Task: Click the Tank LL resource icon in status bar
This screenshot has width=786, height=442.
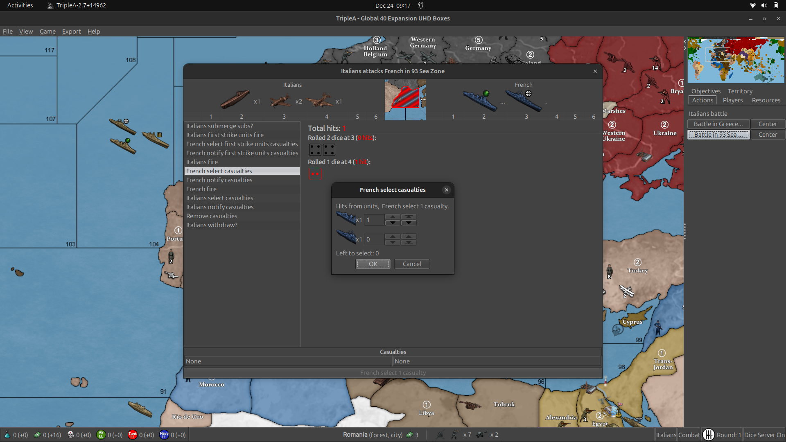Action: click(x=133, y=435)
